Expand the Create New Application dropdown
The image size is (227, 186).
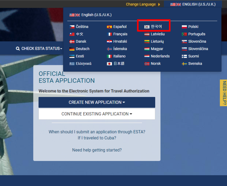point(97,102)
